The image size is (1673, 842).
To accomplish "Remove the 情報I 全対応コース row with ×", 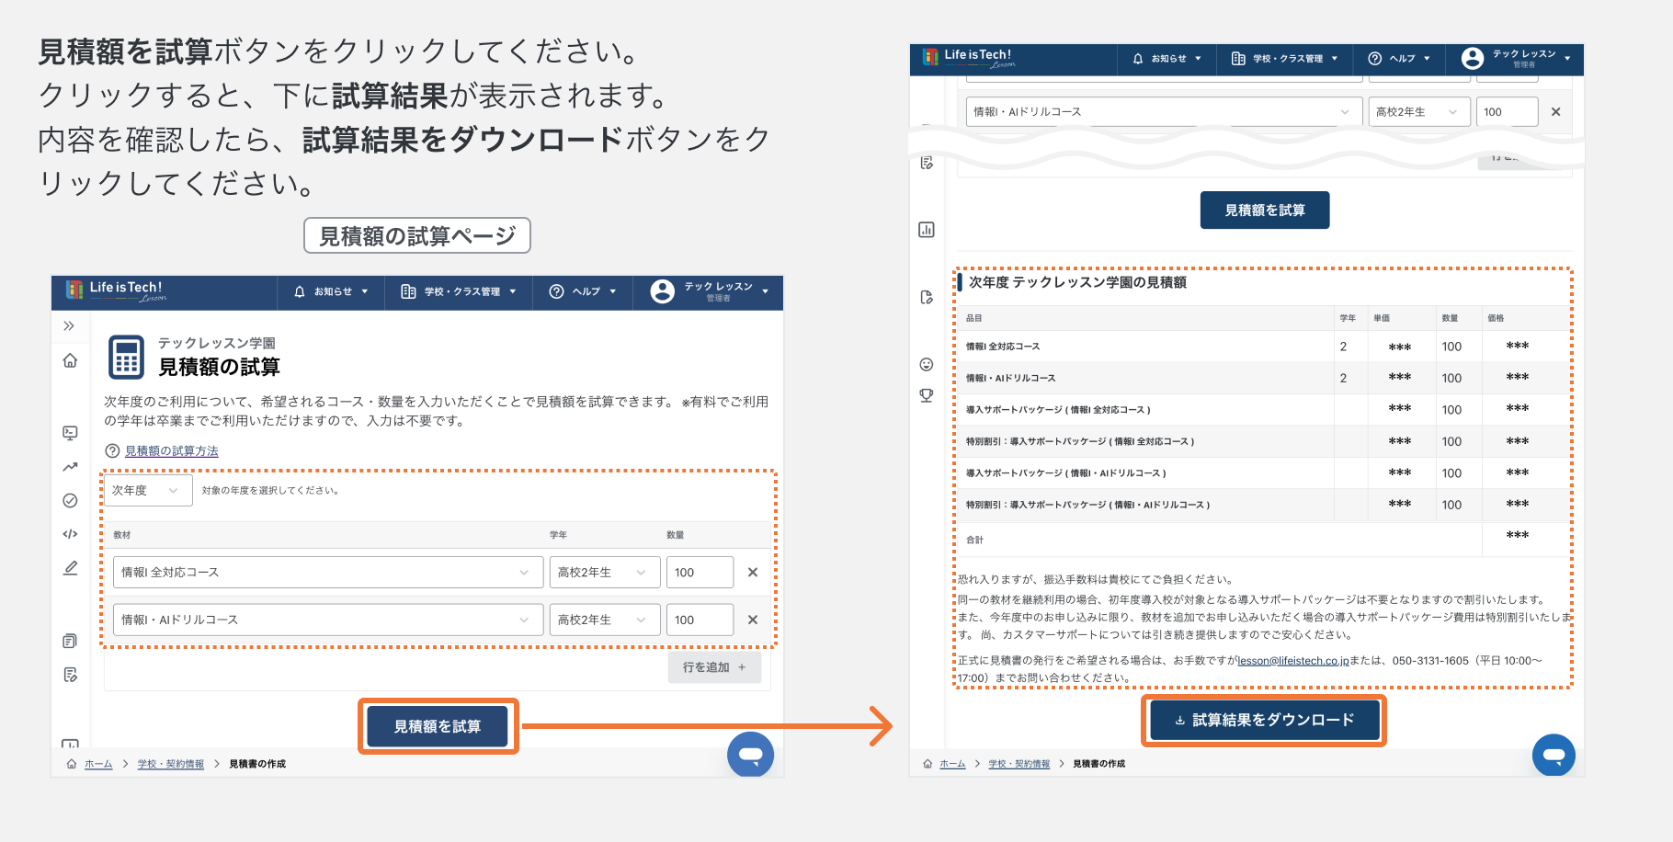I will pyautogui.click(x=753, y=572).
